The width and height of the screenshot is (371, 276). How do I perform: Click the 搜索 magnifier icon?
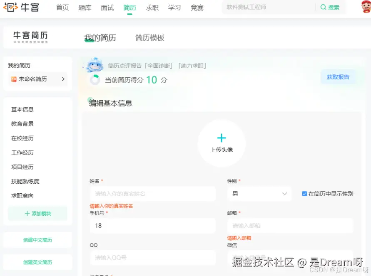click(324, 7)
